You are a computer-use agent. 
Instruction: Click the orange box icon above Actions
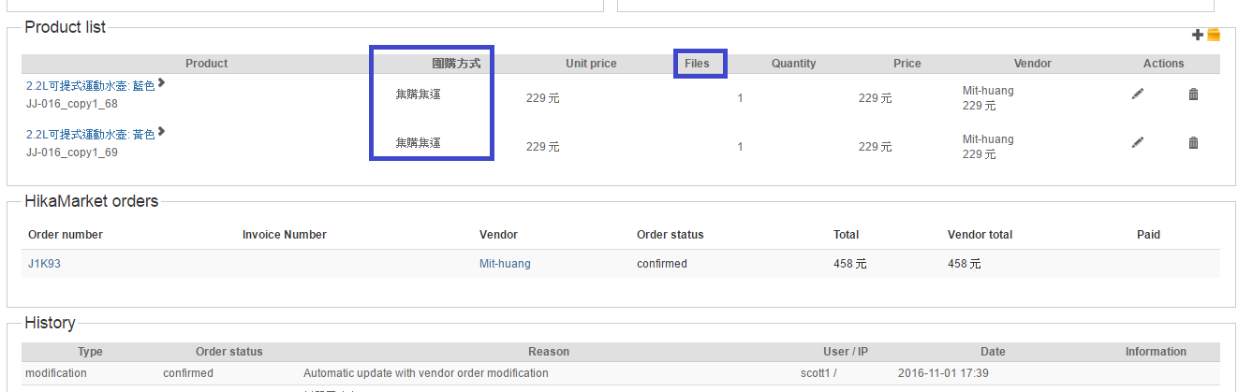coord(1214,36)
